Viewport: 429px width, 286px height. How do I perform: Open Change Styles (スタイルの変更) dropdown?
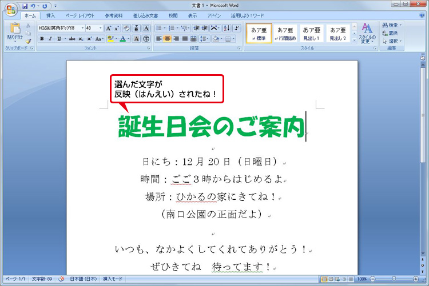click(367, 33)
